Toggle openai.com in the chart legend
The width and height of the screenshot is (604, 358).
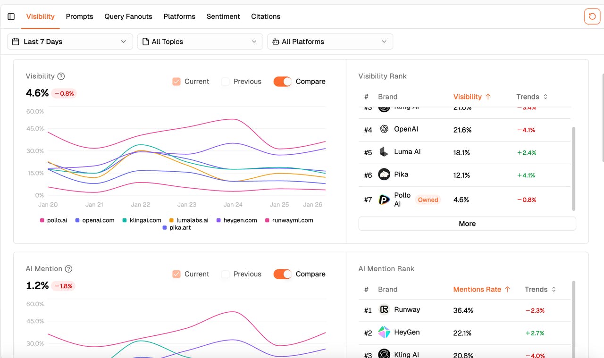point(95,220)
